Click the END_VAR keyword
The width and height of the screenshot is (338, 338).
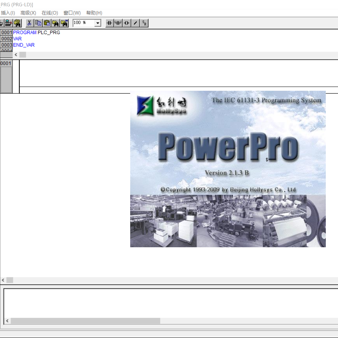[x=24, y=45]
